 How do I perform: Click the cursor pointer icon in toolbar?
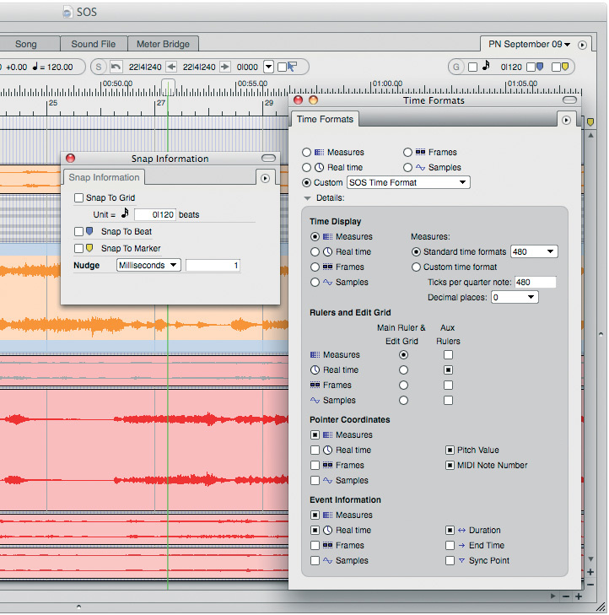click(x=292, y=67)
